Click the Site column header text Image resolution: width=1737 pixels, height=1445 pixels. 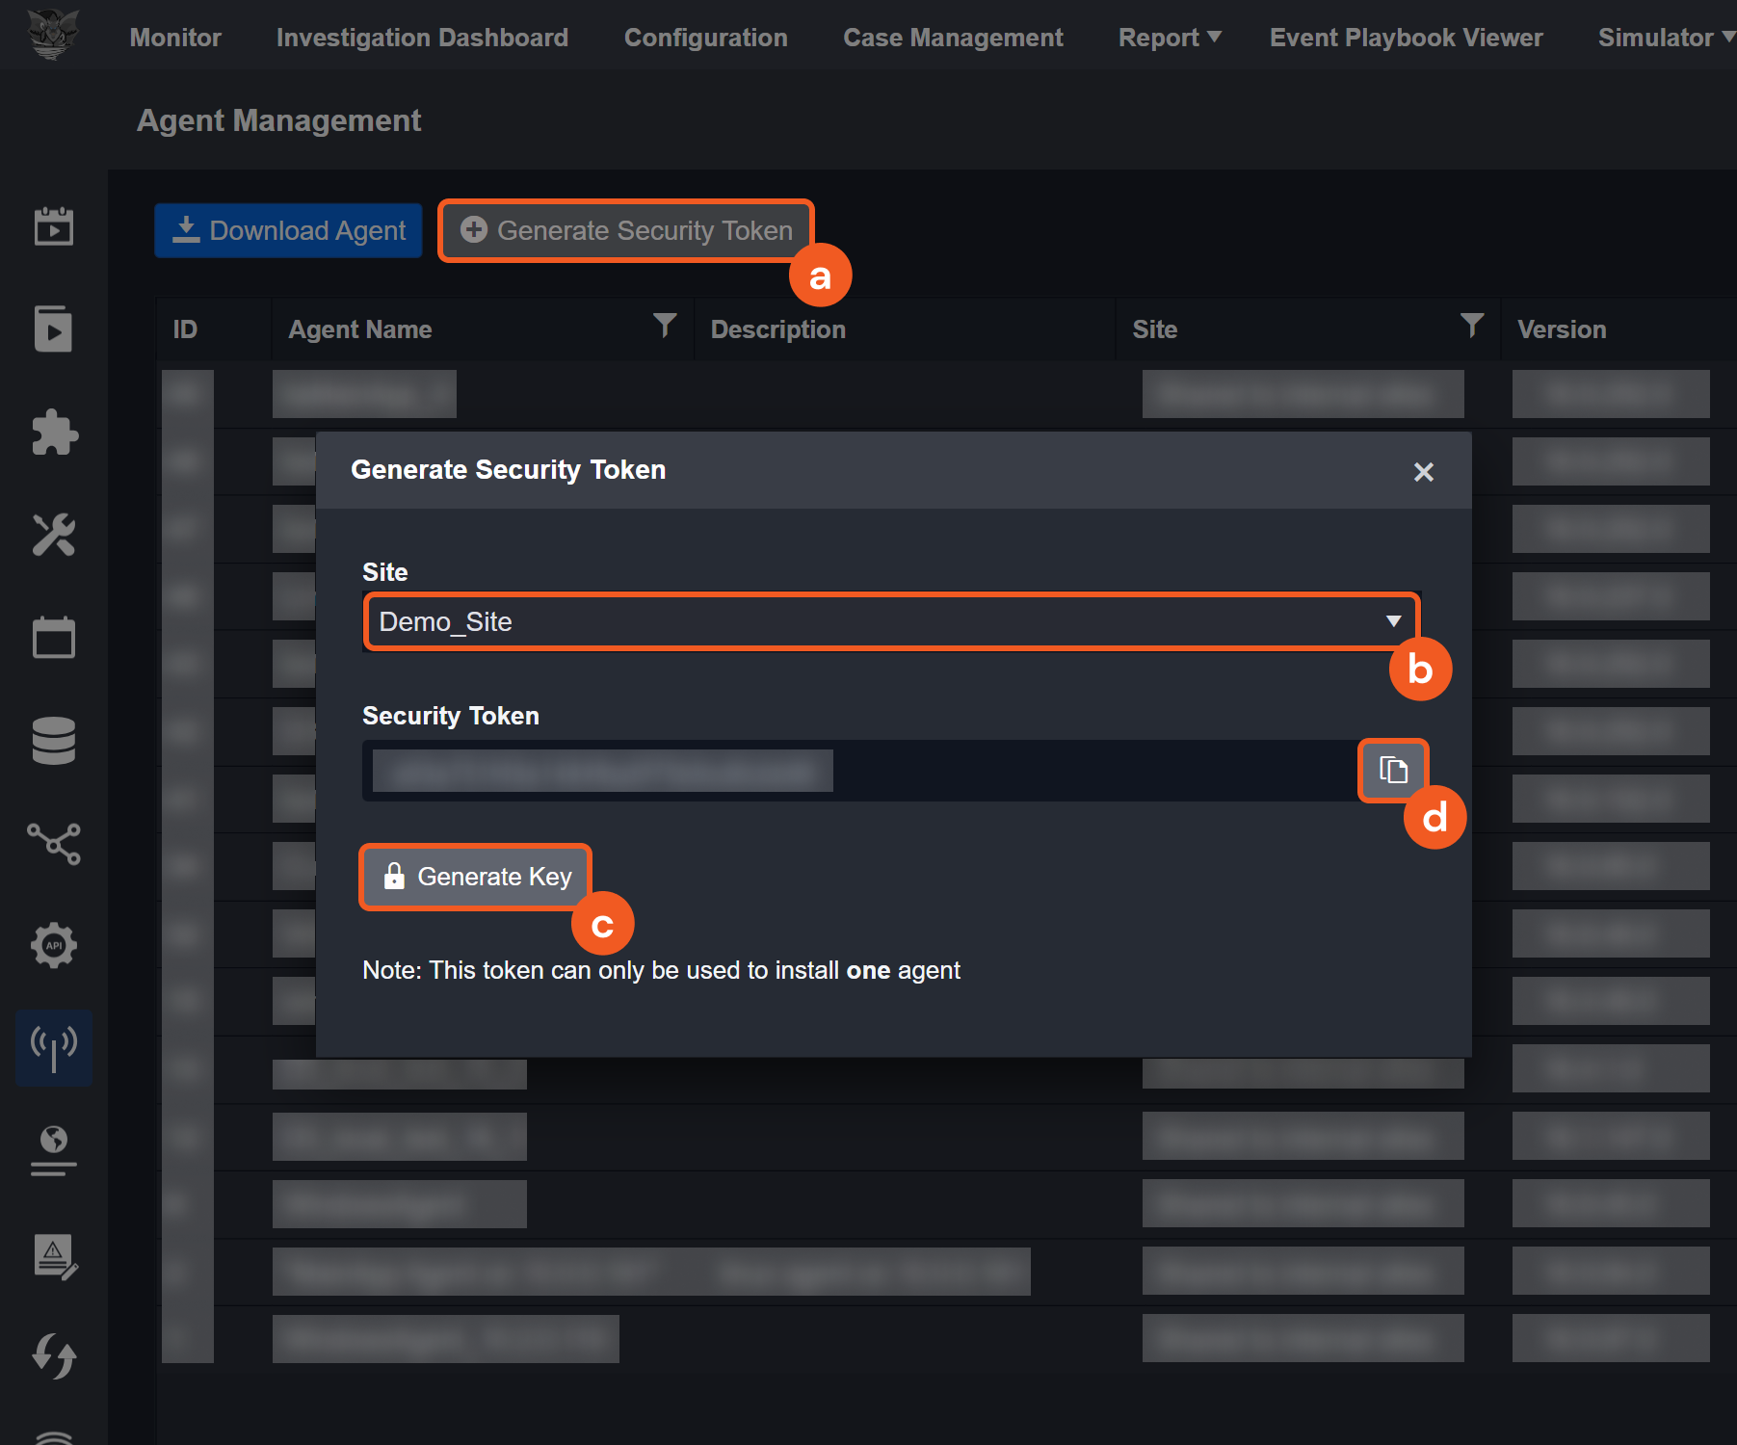(x=1154, y=329)
